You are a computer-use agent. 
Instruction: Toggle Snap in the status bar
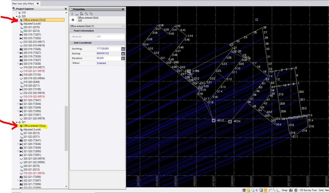[285, 190]
